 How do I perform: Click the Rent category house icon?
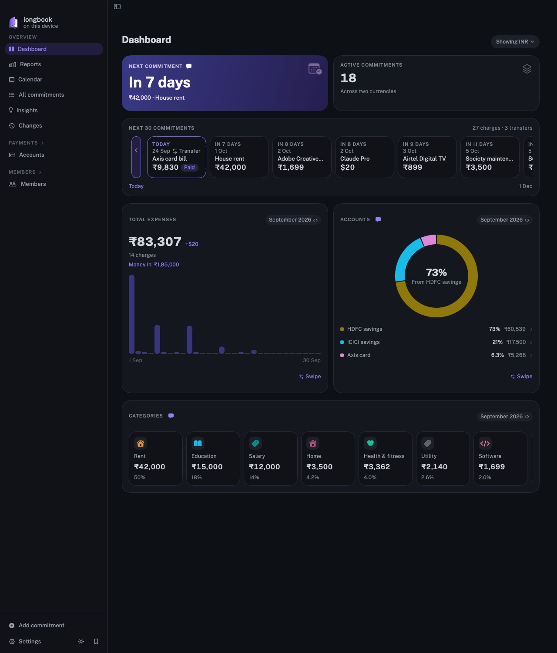click(x=140, y=443)
